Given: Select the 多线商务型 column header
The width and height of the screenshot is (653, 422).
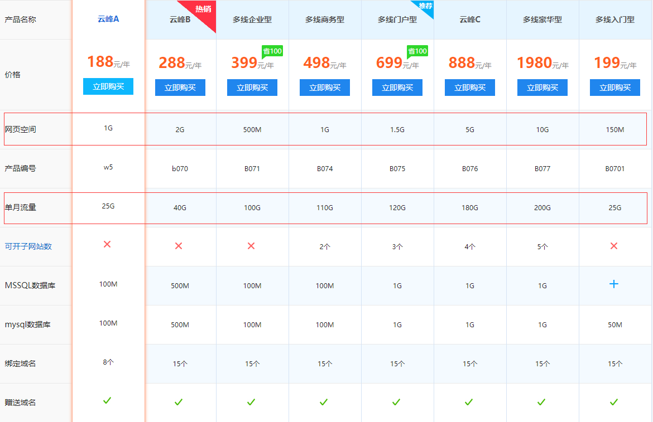Looking at the screenshot, I should pos(324,20).
